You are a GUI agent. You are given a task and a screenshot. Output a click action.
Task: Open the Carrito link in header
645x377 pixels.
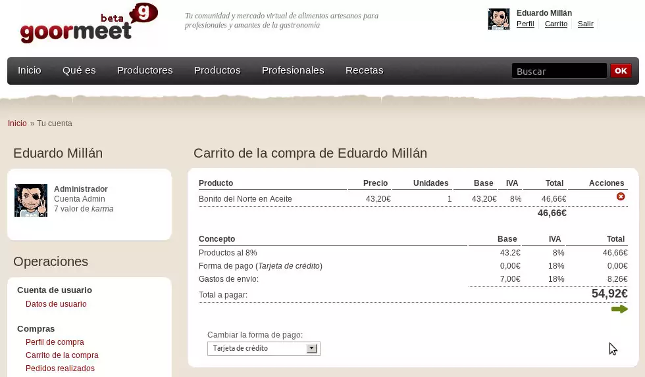556,24
